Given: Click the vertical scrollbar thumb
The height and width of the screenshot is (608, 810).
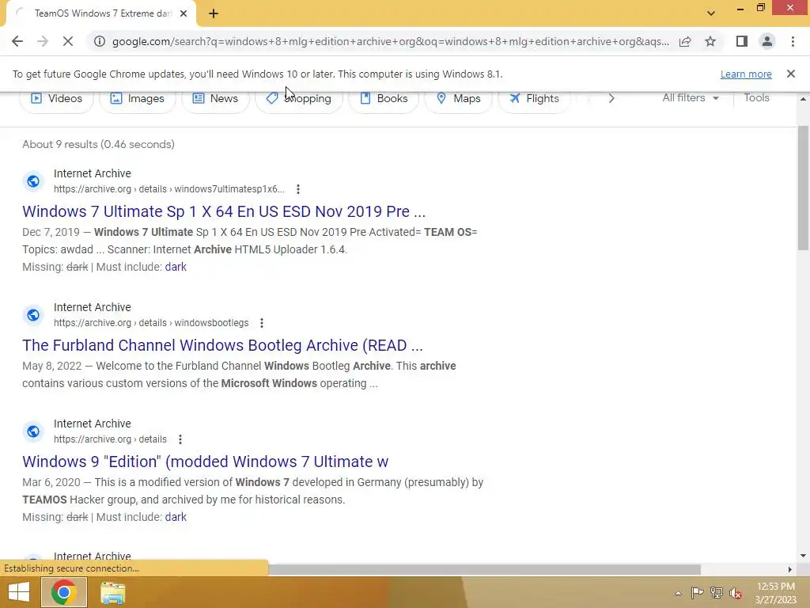Looking at the screenshot, I should point(803,188).
